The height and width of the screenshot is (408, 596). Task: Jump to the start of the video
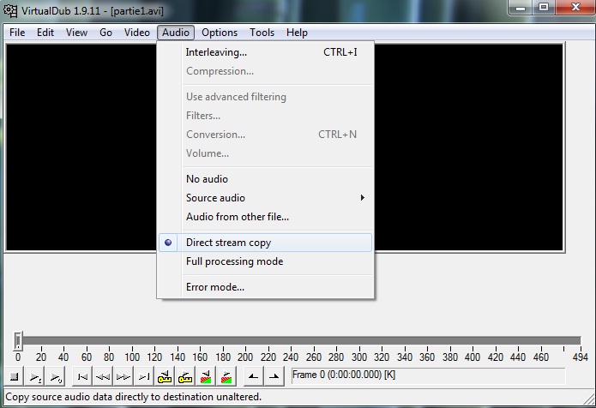click(x=82, y=376)
